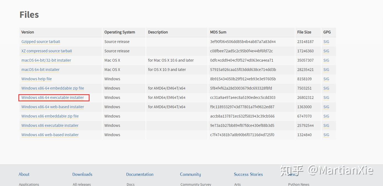Open the About footer section

coord(24,174)
